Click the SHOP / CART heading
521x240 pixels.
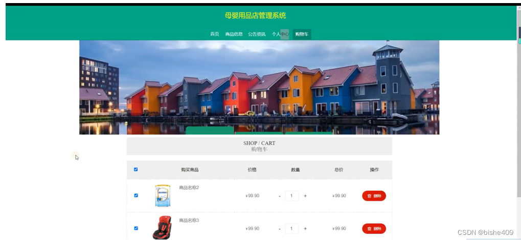point(259,143)
